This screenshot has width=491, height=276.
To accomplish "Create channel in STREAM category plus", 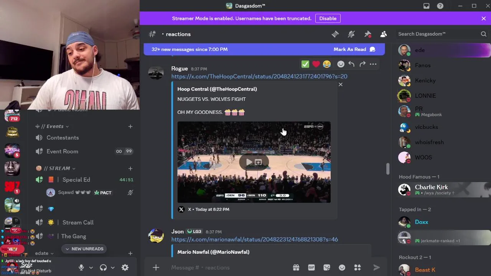I will coord(130,168).
